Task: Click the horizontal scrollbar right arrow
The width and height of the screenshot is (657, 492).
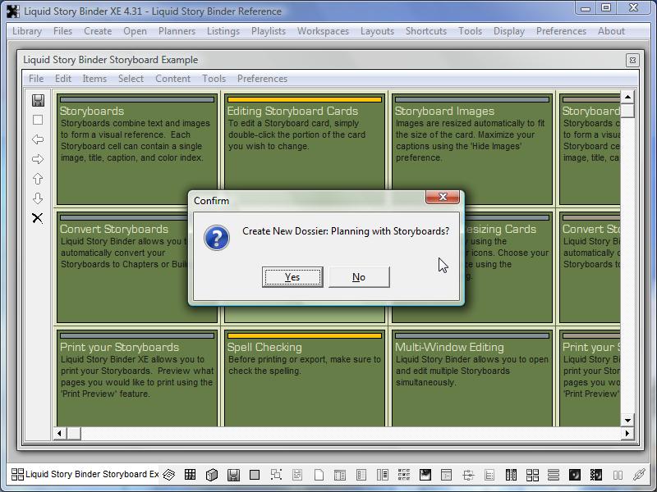Action: 627,433
